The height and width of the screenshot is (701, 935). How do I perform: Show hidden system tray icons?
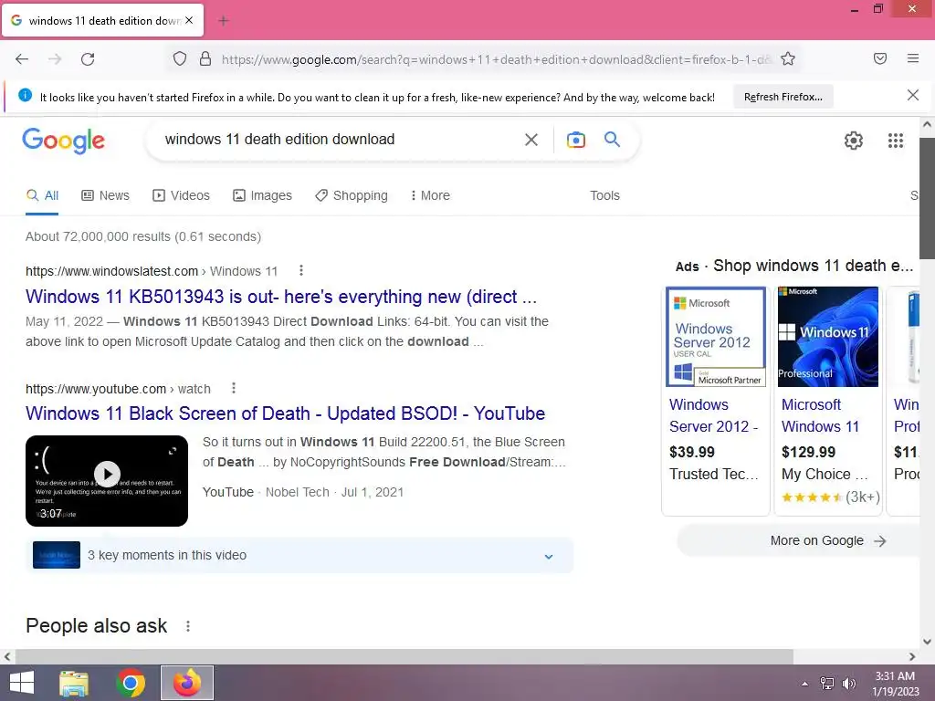pos(805,683)
